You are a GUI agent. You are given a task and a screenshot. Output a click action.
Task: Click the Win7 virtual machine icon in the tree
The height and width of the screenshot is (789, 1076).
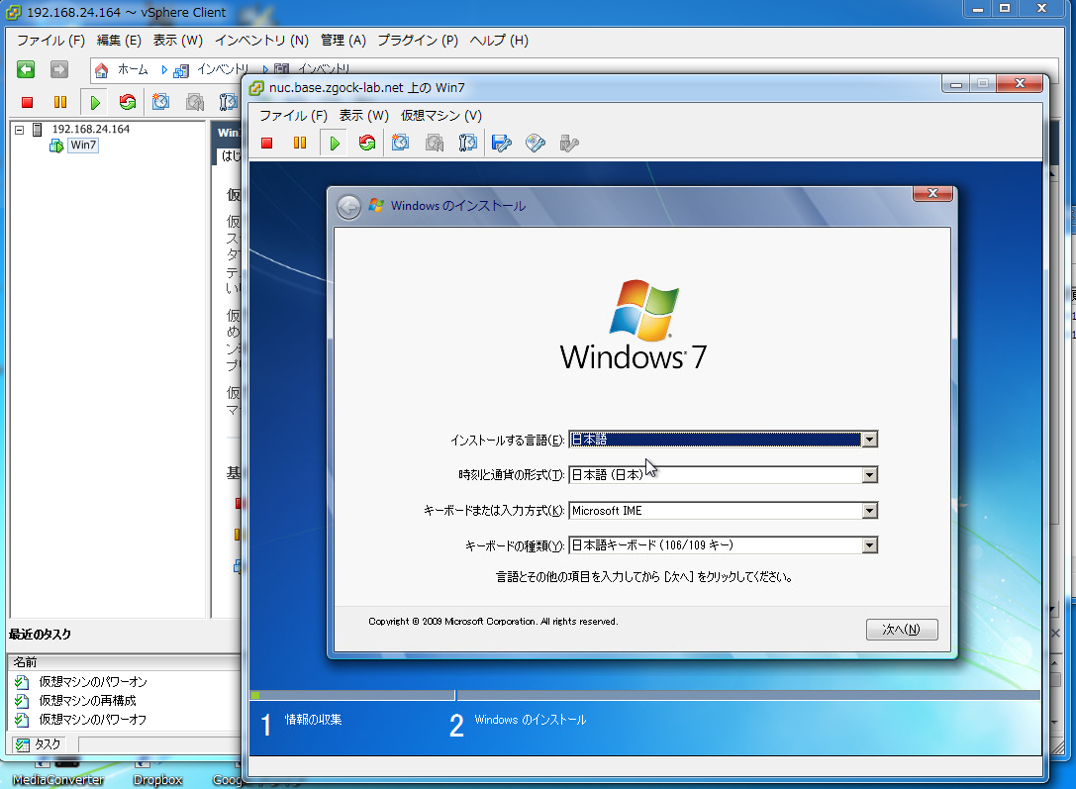click(56, 146)
